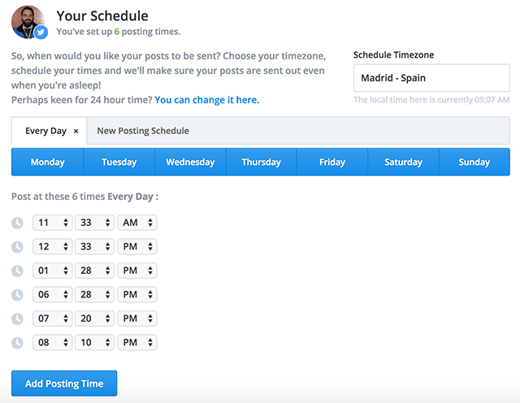This screenshot has height=403, width=520.
Task: Click the clock icon beside 08:10 PM
Action: 17,343
